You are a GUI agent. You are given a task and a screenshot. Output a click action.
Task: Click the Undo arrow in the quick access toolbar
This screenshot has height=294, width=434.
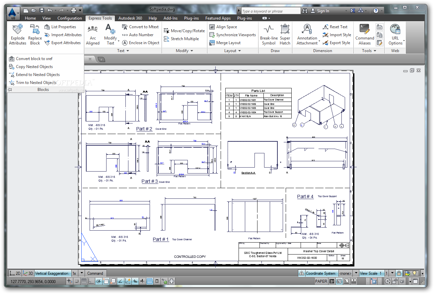click(x=49, y=11)
